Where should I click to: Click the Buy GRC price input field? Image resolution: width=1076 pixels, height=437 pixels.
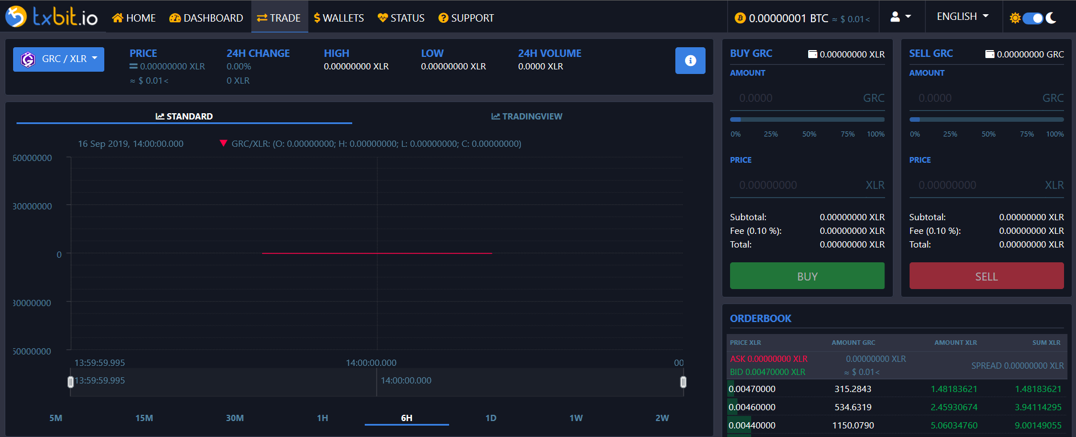(x=808, y=185)
